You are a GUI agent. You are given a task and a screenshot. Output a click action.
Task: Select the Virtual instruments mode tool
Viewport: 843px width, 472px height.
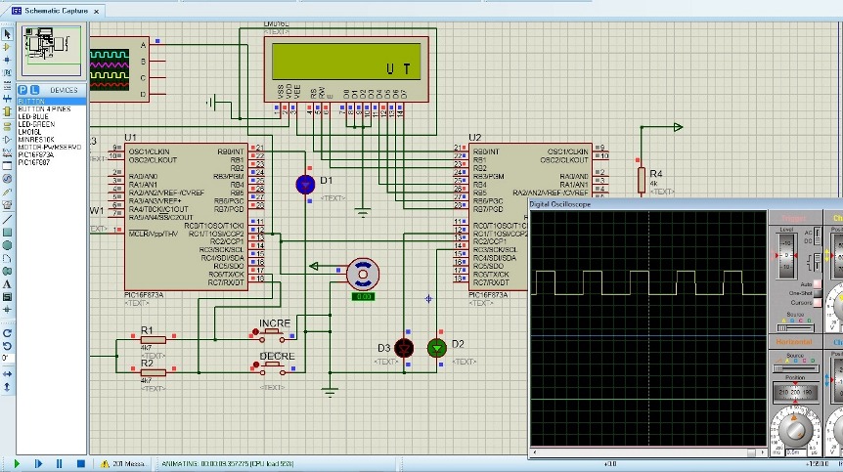point(7,204)
